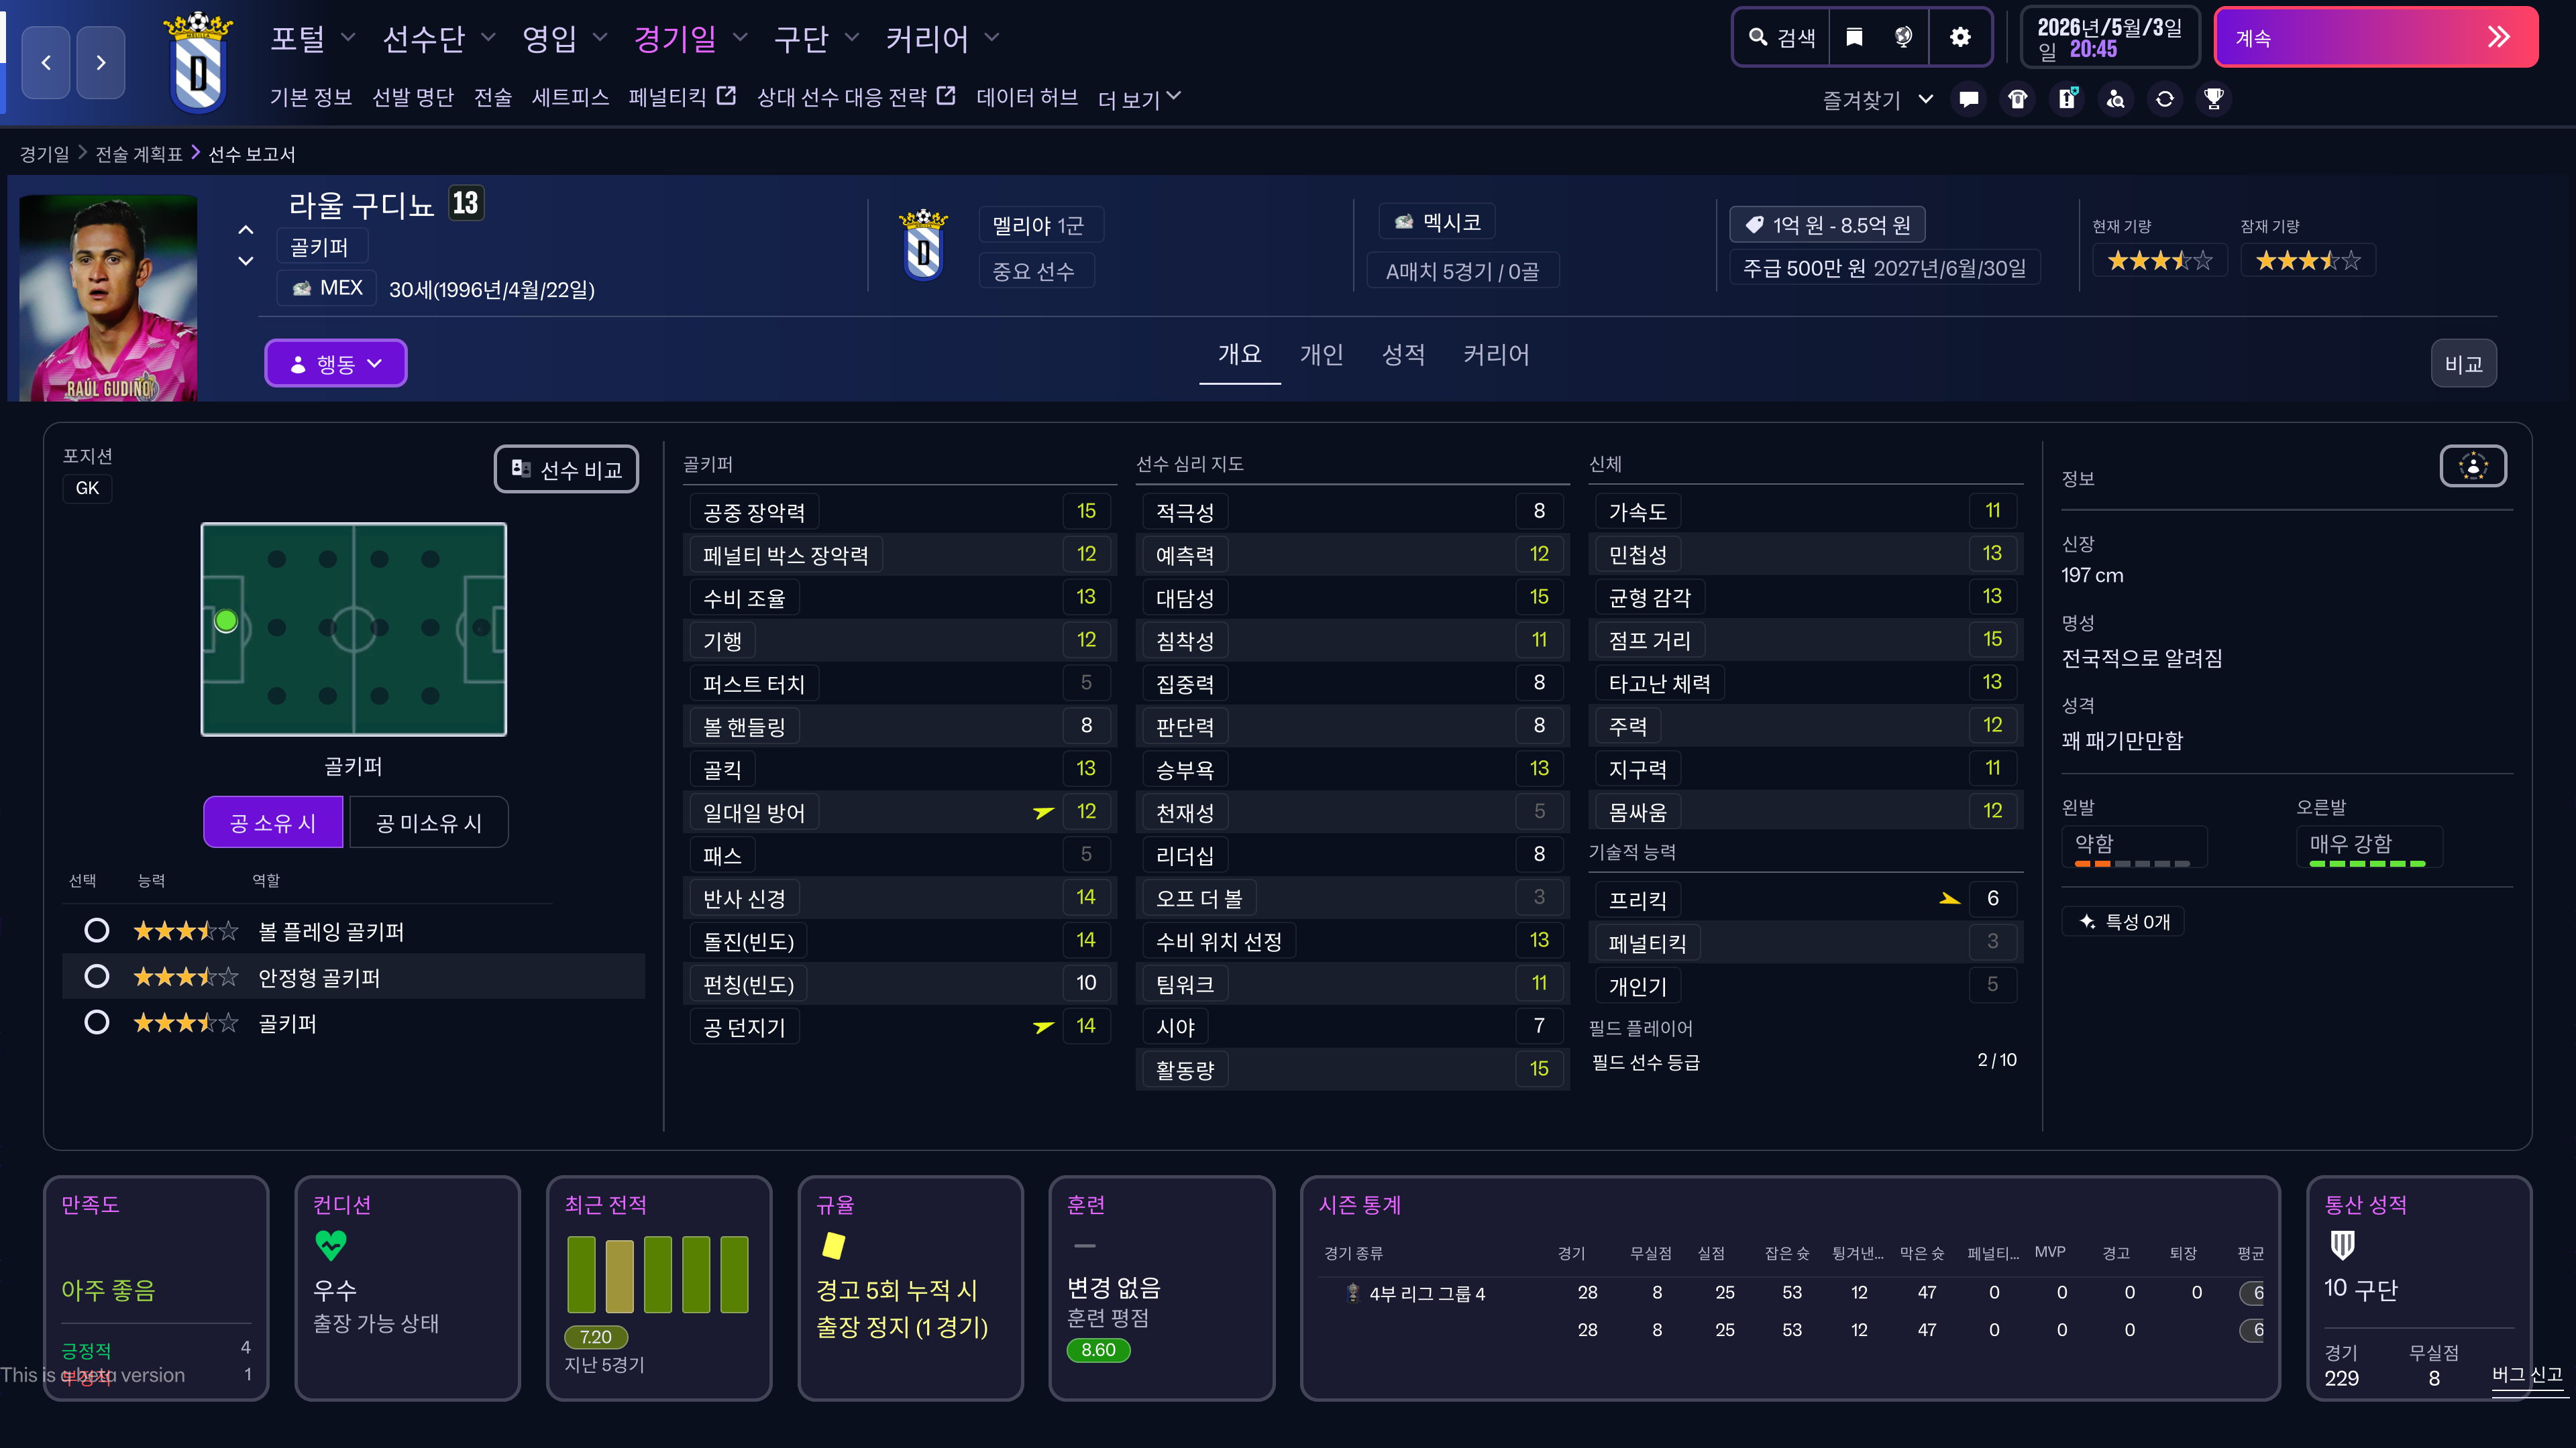Click the refresh transfer arrows icon
This screenshot has width=2576, height=1448.
(2164, 99)
